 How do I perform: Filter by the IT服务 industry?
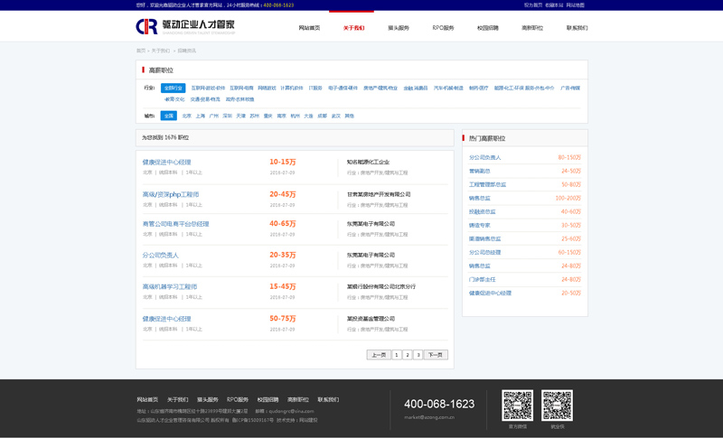pyautogui.click(x=315, y=89)
